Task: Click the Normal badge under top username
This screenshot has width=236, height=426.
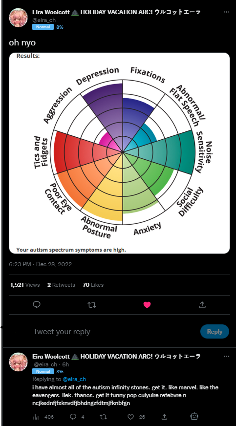Action: tap(43, 27)
